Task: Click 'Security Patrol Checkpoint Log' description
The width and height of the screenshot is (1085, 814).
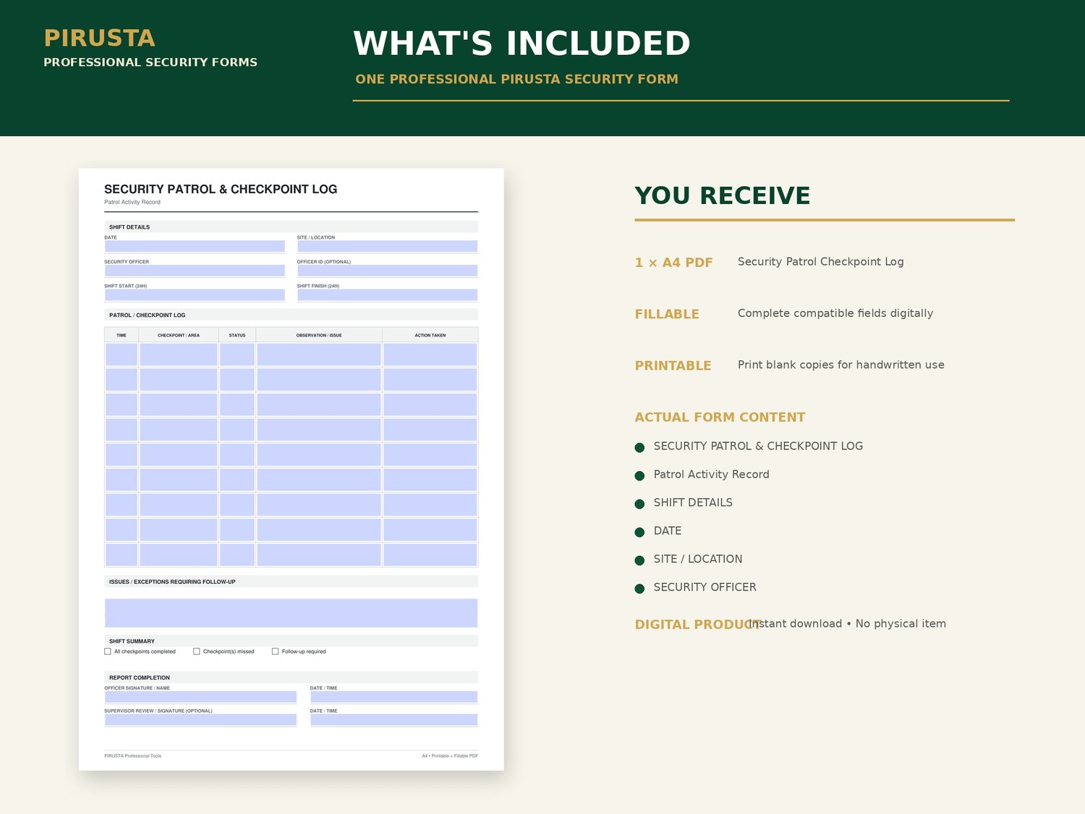Action: tap(821, 262)
